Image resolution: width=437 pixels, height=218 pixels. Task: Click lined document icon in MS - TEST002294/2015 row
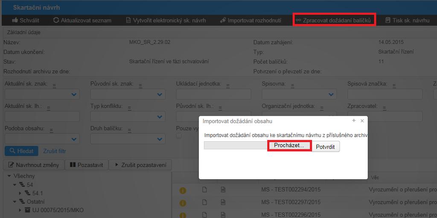tap(223, 190)
